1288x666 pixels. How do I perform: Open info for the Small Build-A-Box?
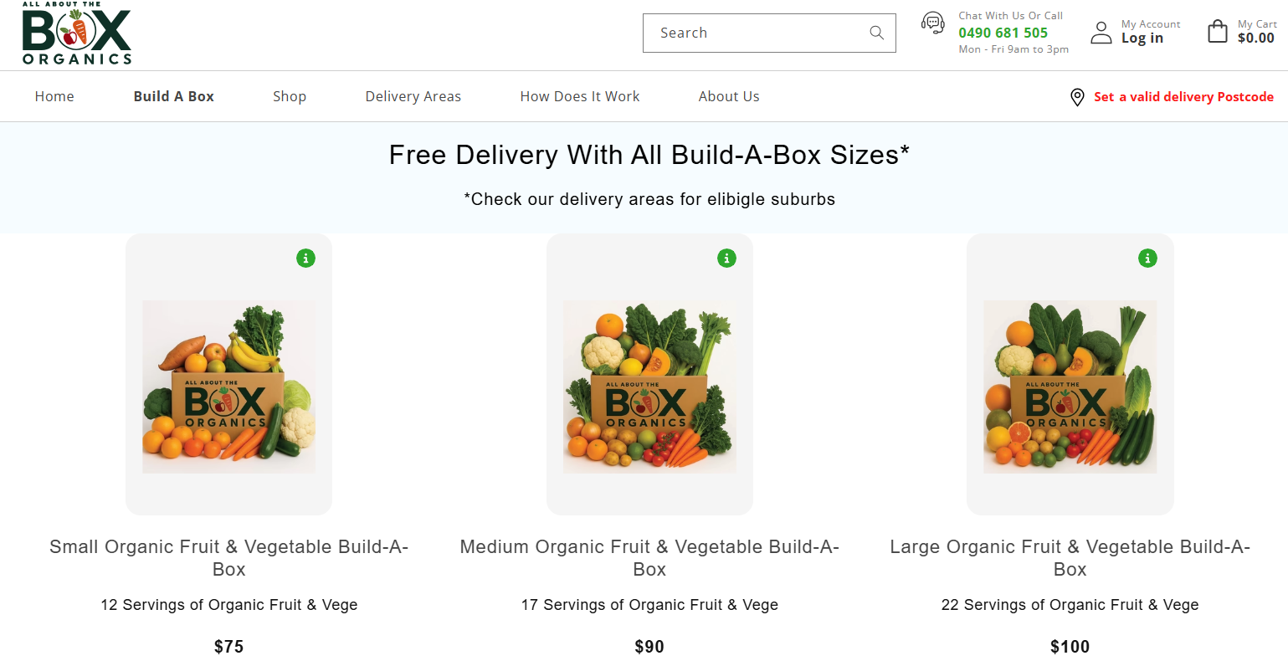coord(305,258)
